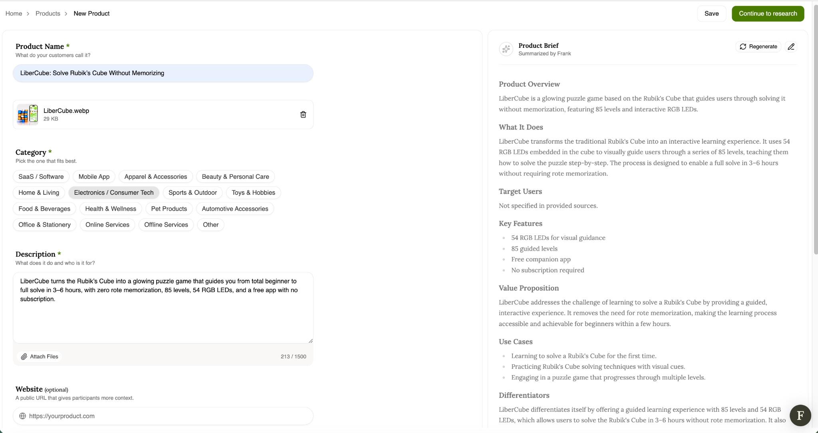The height and width of the screenshot is (433, 818).
Task: Click Continue to research
Action: pyautogui.click(x=768, y=14)
